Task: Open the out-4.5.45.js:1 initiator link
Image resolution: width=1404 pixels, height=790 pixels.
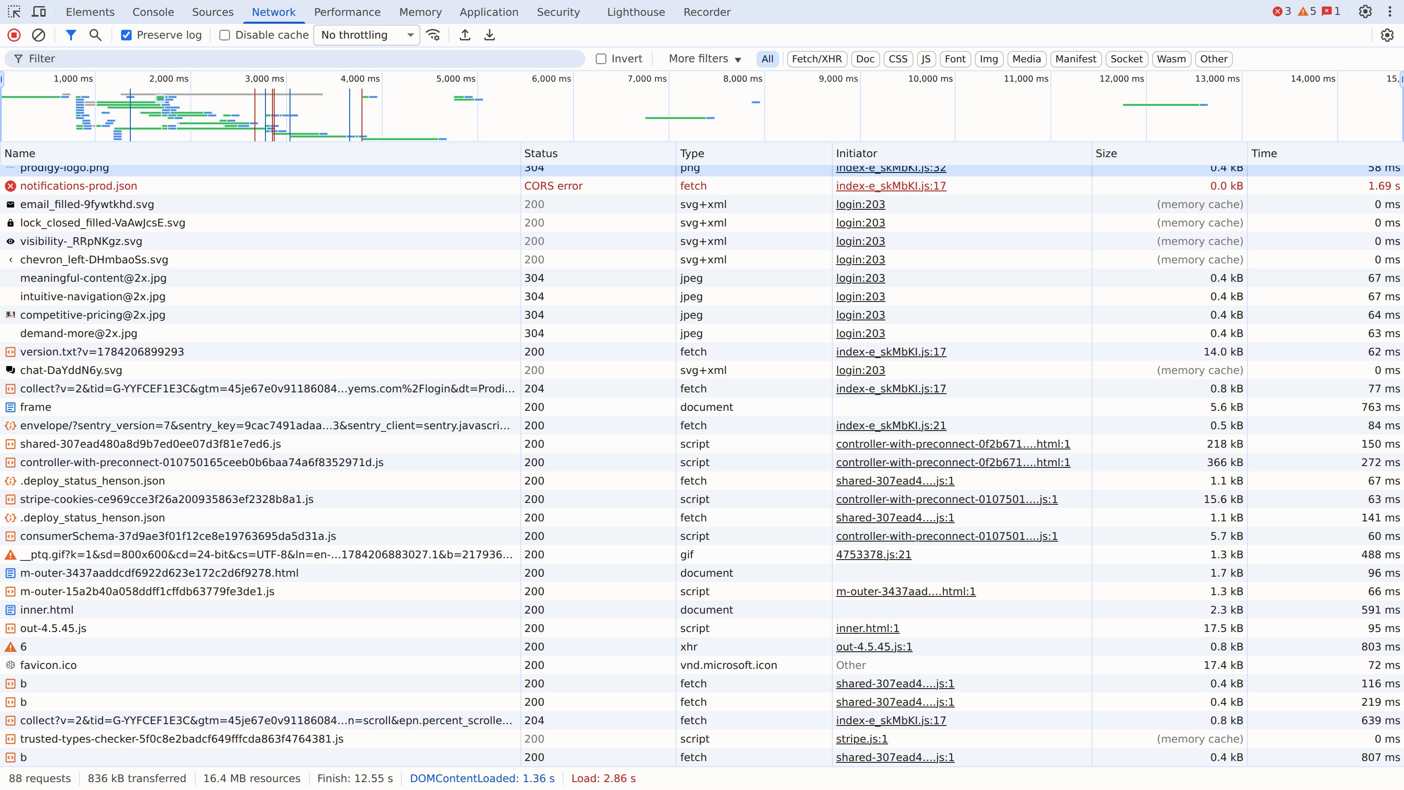Action: coord(874,646)
